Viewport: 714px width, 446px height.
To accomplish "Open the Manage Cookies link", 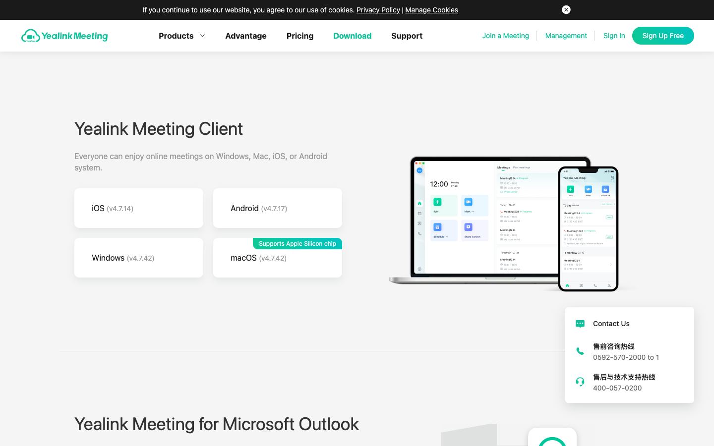I will click(x=431, y=10).
